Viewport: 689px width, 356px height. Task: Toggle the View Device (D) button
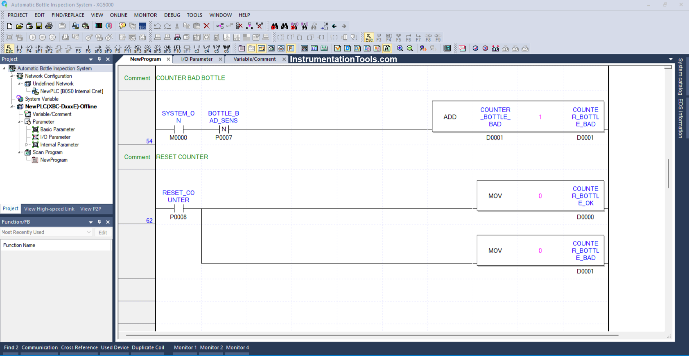tap(347, 48)
